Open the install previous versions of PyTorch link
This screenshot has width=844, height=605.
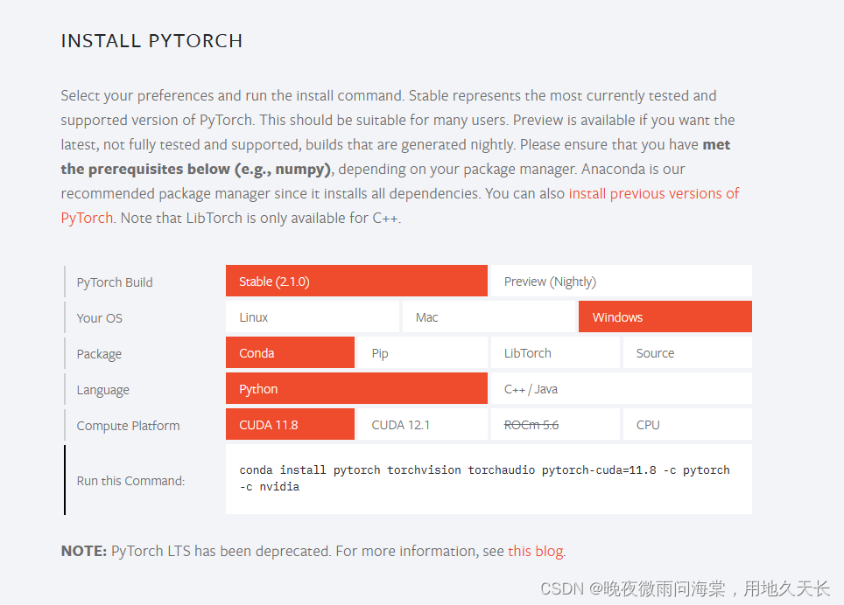(654, 193)
